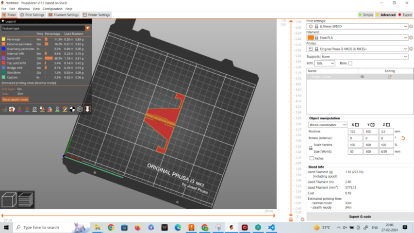Open Printer preset dropdown
The width and height of the screenshot is (414, 233).
(358, 49)
